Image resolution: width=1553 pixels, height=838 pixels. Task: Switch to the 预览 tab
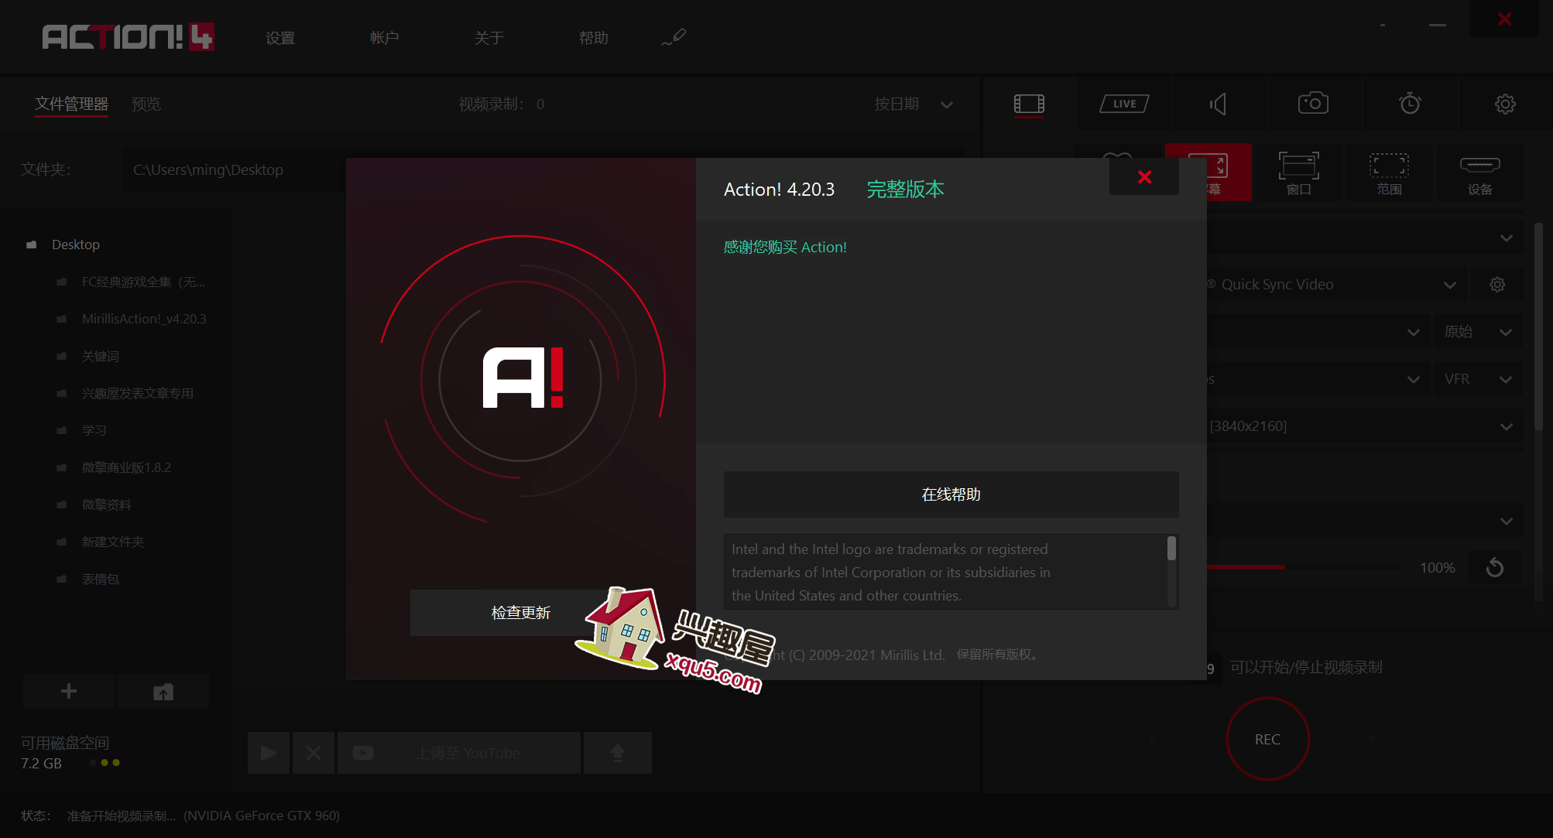(146, 104)
